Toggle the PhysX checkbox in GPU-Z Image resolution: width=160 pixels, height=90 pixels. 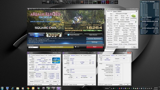pyautogui.click(x=124, y=44)
